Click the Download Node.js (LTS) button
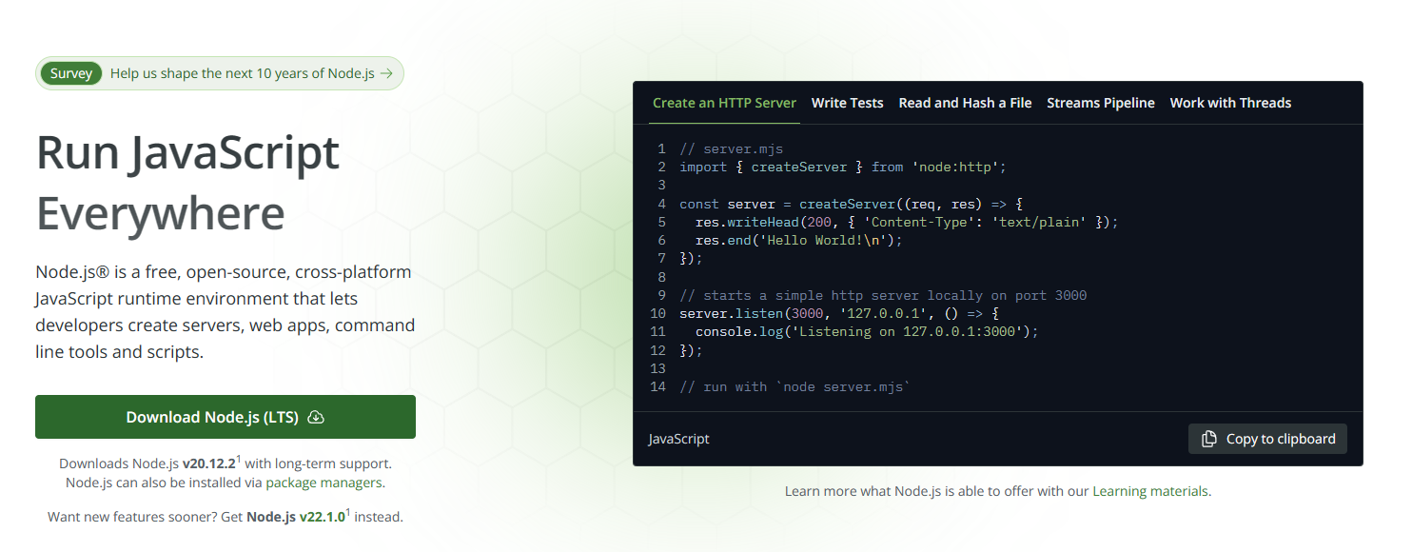 pos(226,417)
